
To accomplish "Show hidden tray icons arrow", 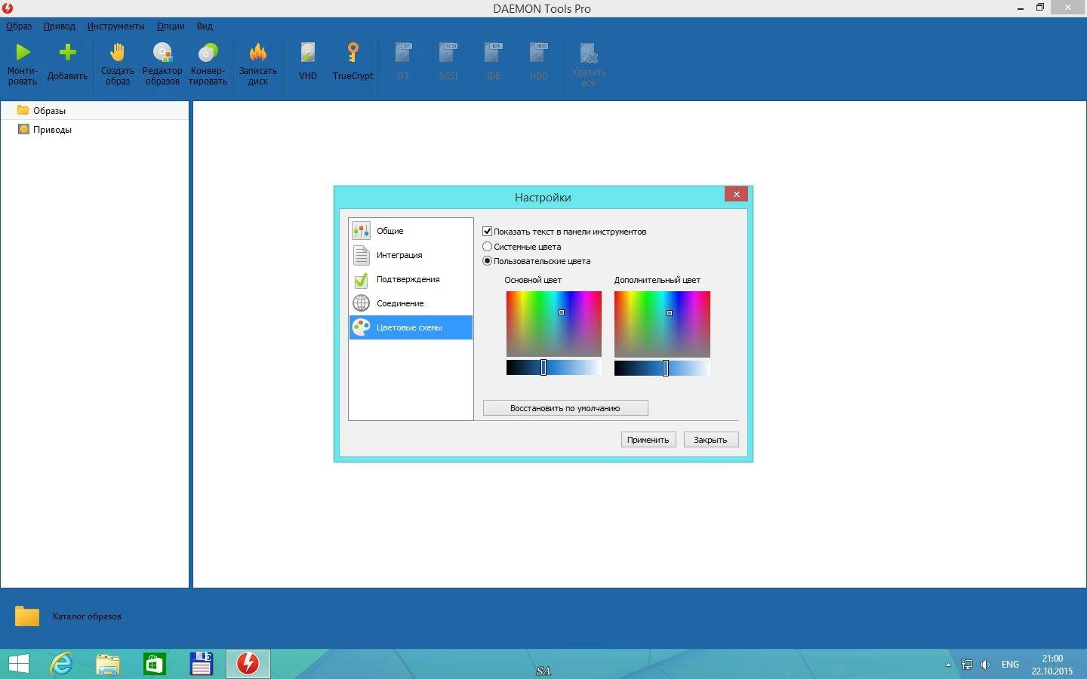I will 948,665.
